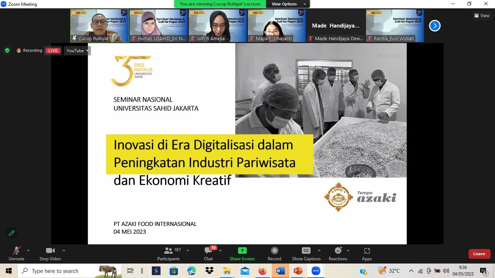This screenshot has width=495, height=278.
Task: Open clock and calendar showing 9:36
Action: click(x=463, y=271)
